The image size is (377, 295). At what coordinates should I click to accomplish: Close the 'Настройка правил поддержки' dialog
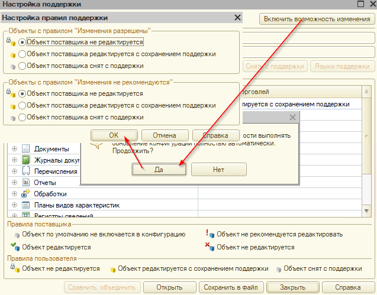[237, 18]
